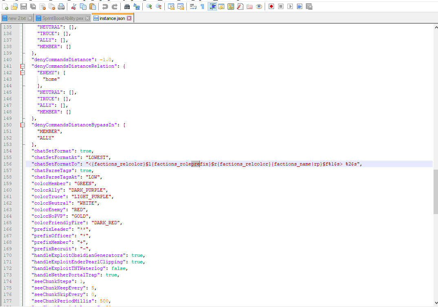Image resolution: width=438 pixels, height=307 pixels.
Task: Stop macro recording
Action: point(281,7)
